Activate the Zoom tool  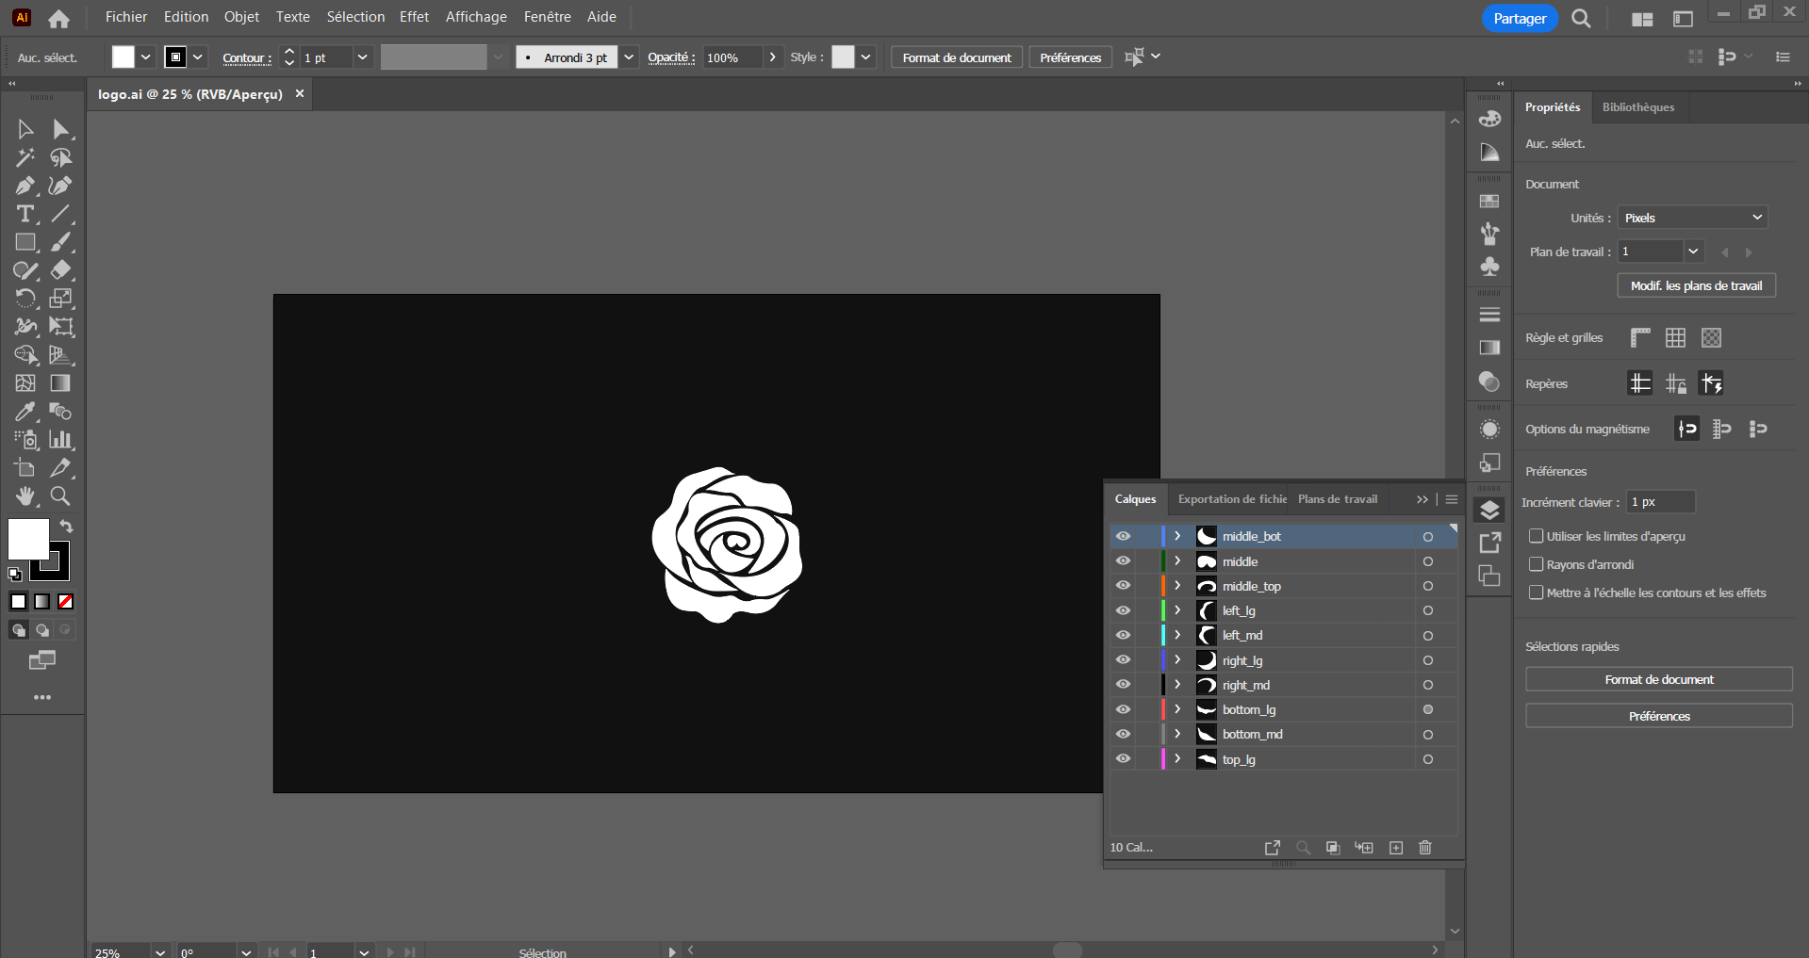coord(60,495)
